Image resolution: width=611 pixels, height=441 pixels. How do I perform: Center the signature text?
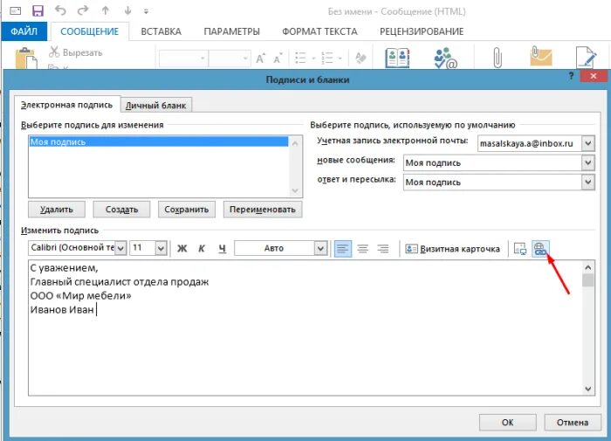pyautogui.click(x=363, y=248)
